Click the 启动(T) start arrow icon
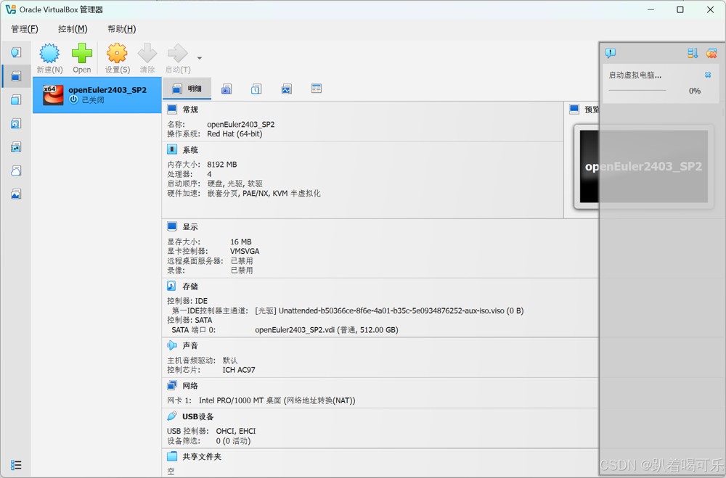This screenshot has height=478, width=726. [177, 53]
